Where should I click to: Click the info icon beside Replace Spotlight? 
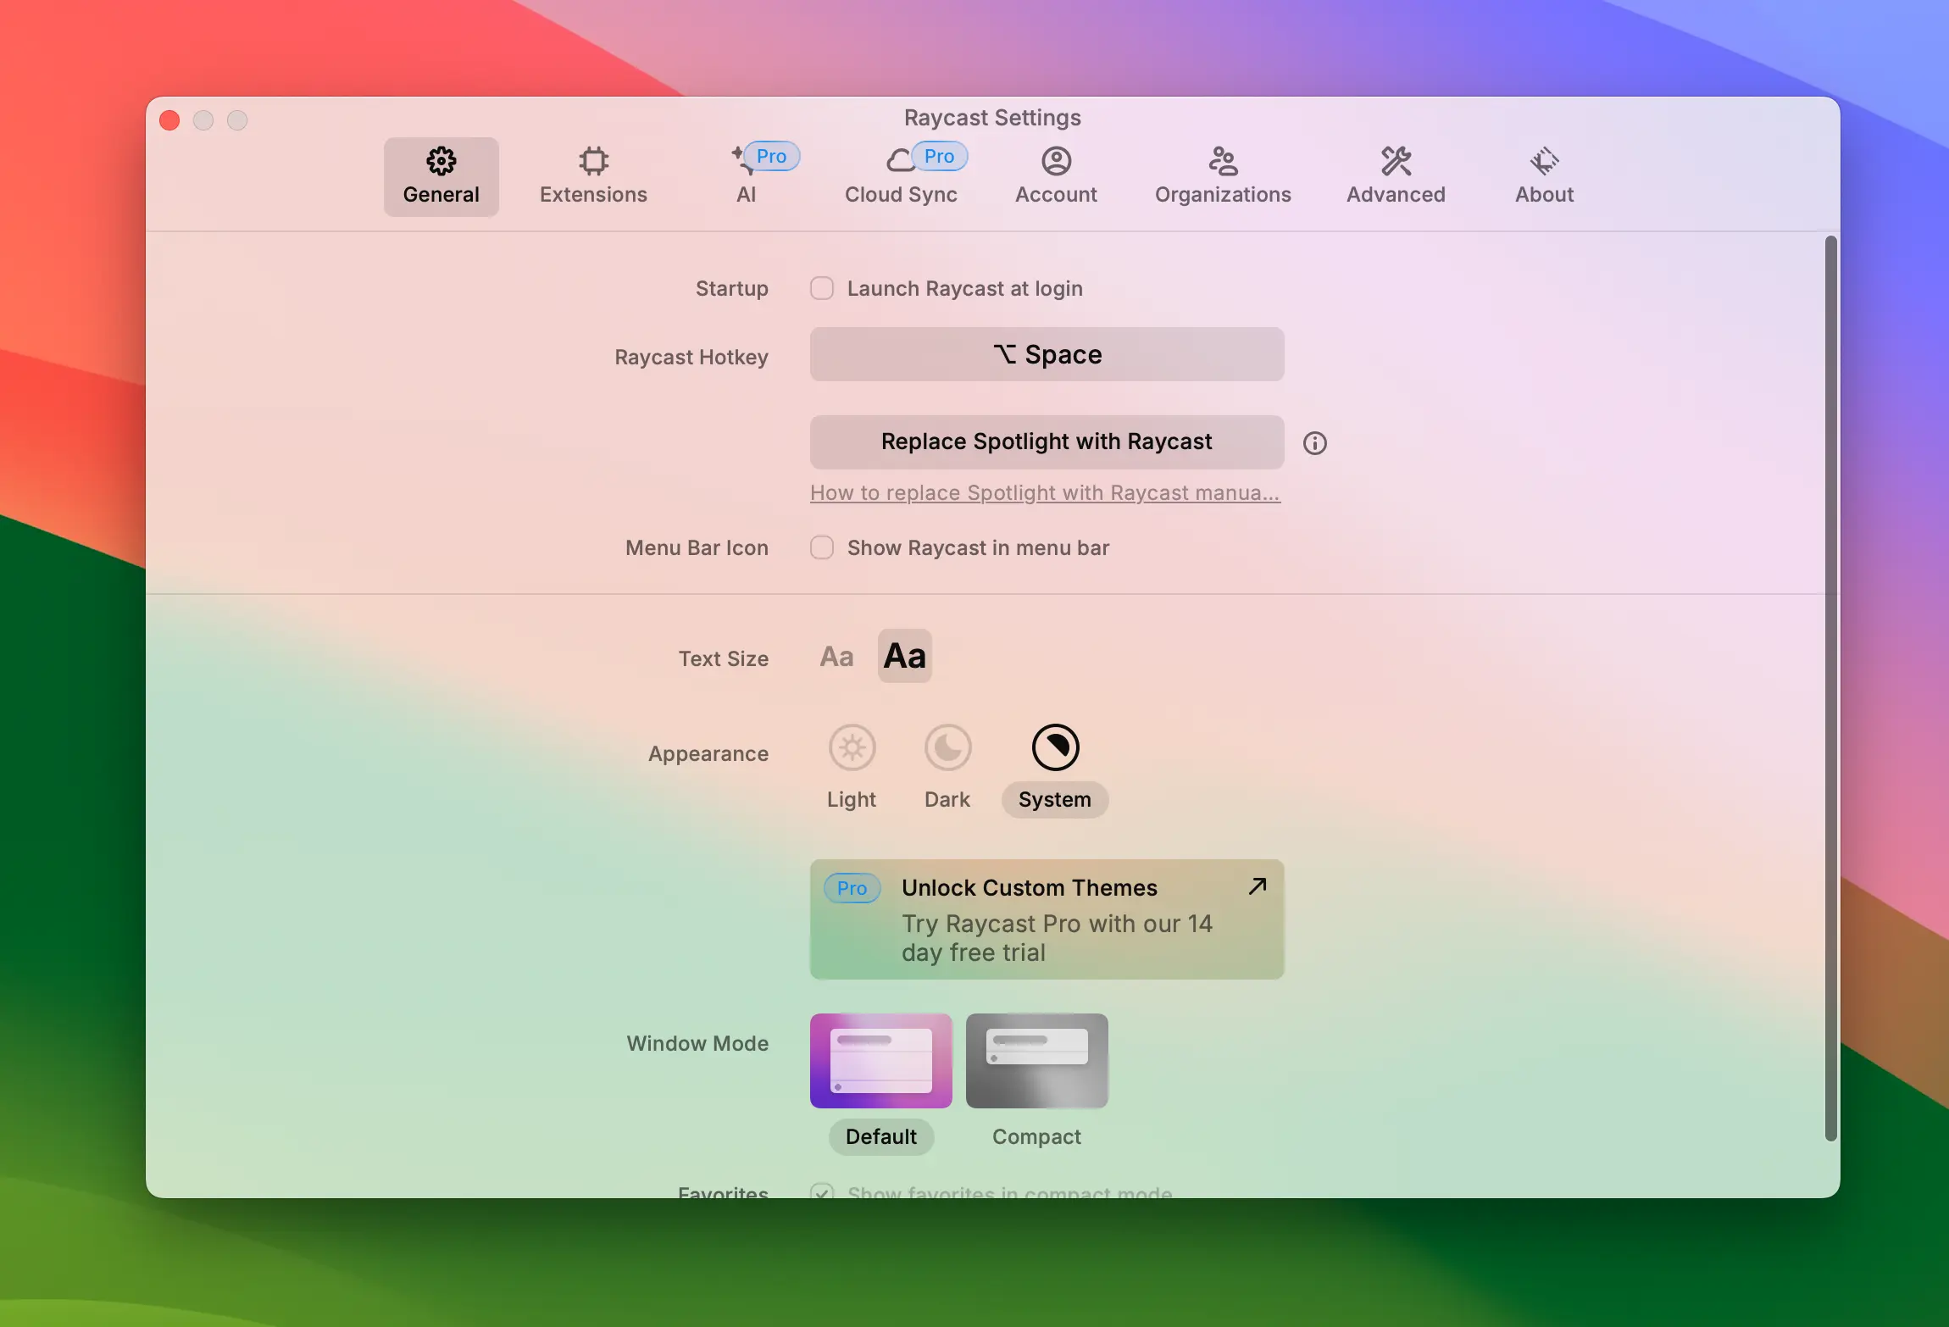[1315, 443]
